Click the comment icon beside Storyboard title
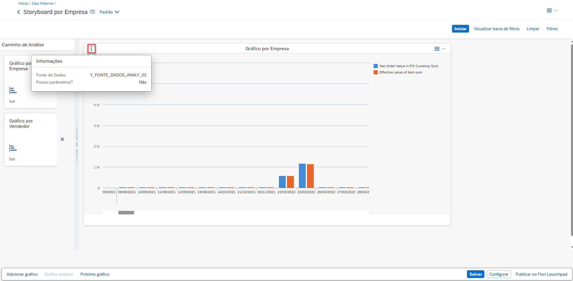Screen dimensions: 573x281 (x=93, y=12)
